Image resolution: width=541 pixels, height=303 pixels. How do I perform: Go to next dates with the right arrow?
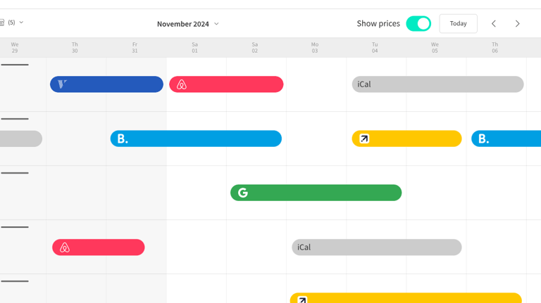pyautogui.click(x=517, y=24)
